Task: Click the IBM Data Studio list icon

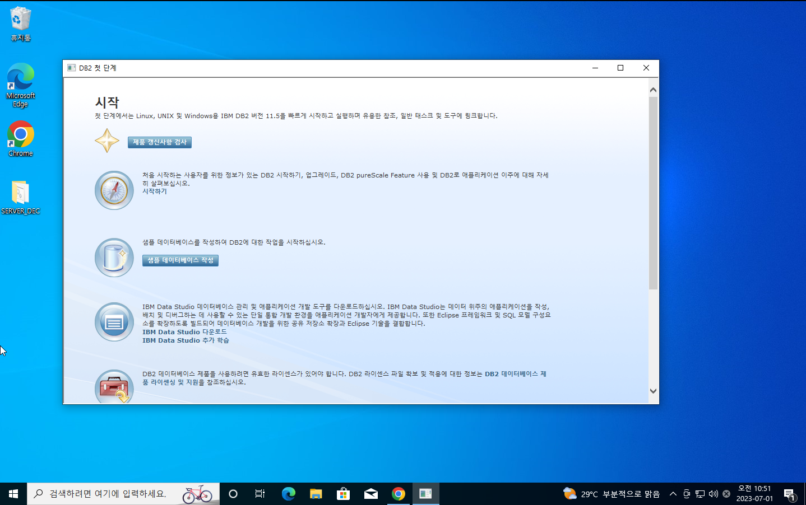Action: tap(114, 322)
